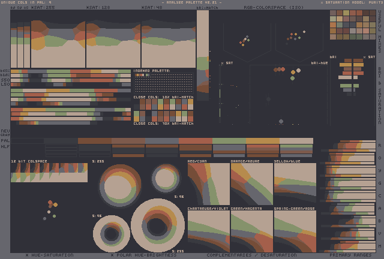Select the Spring-Green/Rose gradient panel
The image size is (384, 259).
pos(295,231)
